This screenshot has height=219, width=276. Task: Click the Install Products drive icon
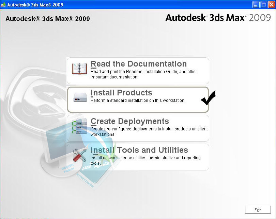pos(80,97)
